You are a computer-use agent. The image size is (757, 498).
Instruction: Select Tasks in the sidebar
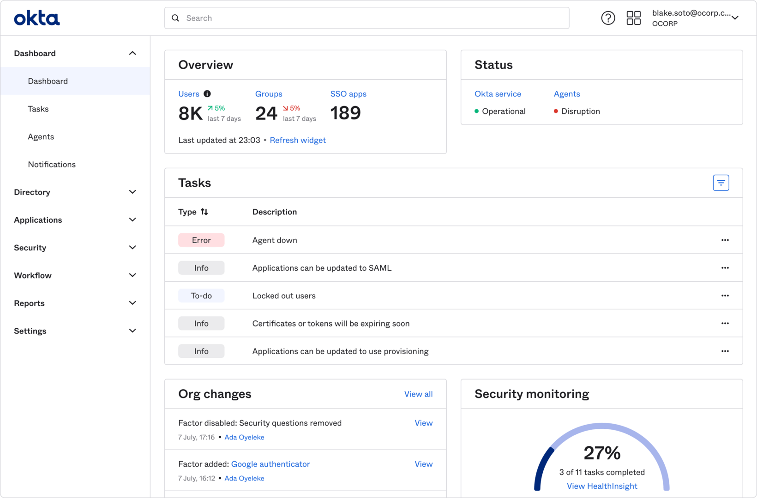pos(38,109)
